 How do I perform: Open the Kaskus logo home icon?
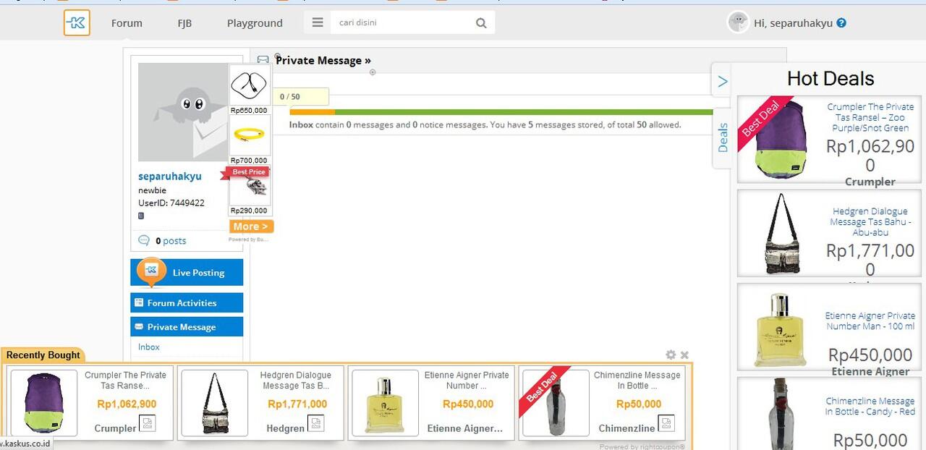click(x=77, y=22)
